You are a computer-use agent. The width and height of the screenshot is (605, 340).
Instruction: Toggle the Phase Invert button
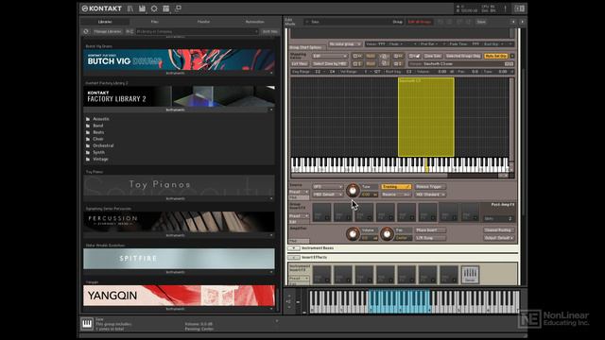point(430,230)
